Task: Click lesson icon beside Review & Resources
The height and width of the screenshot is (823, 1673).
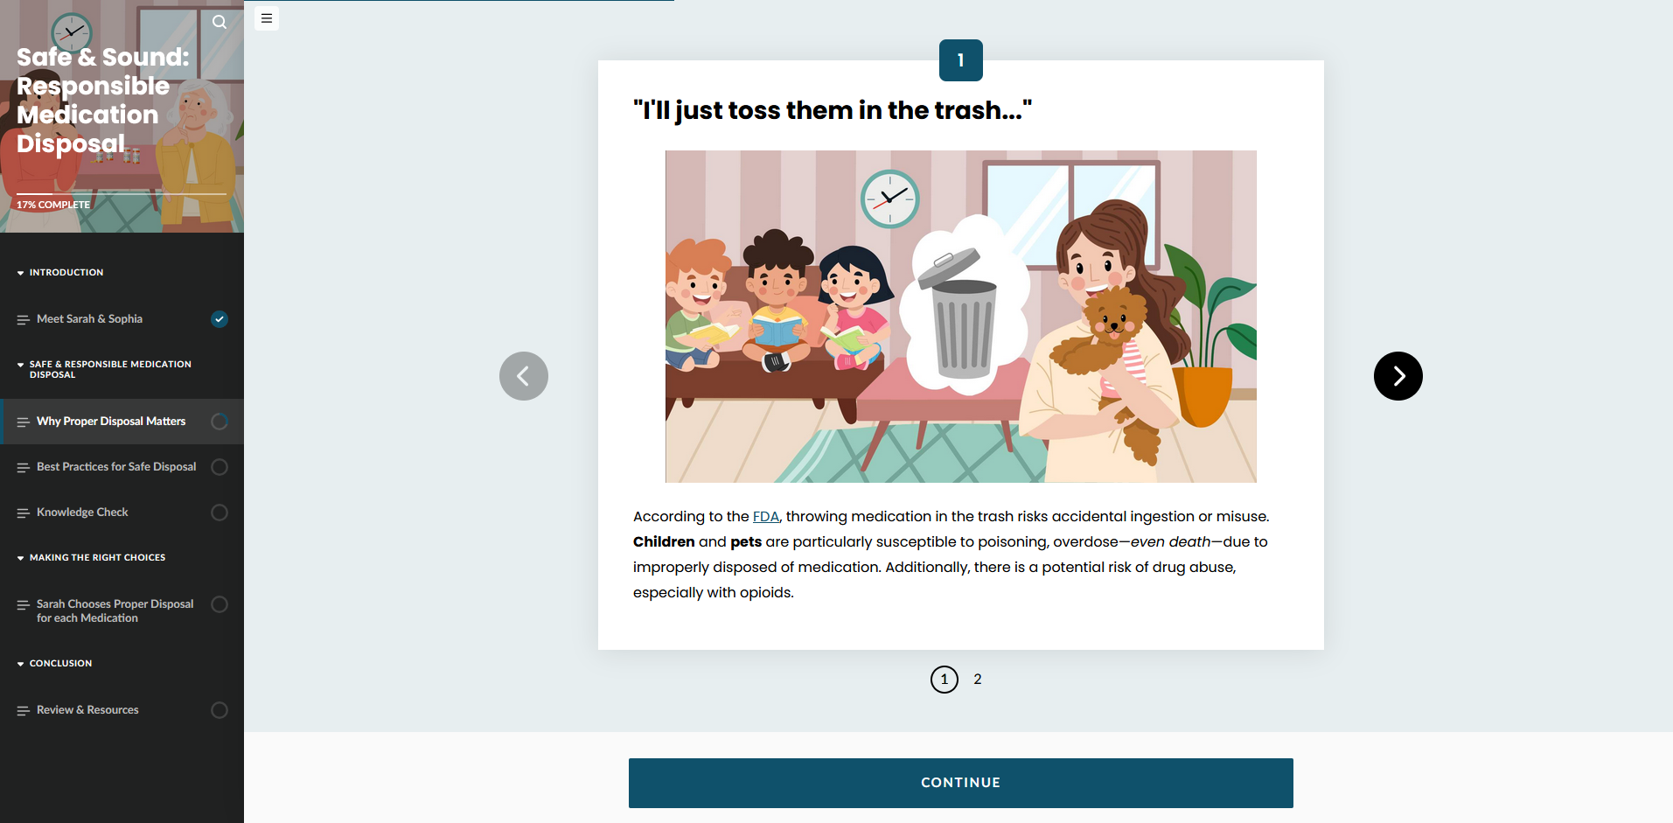Action: point(23,711)
